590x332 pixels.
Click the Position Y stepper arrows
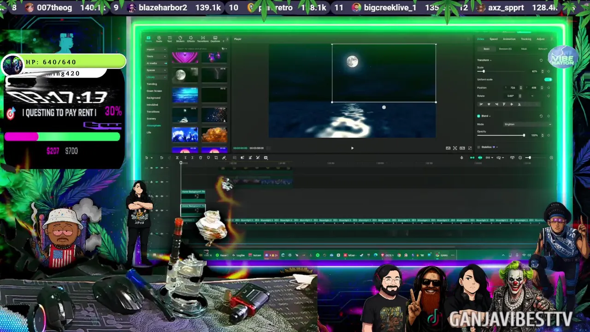point(542,88)
